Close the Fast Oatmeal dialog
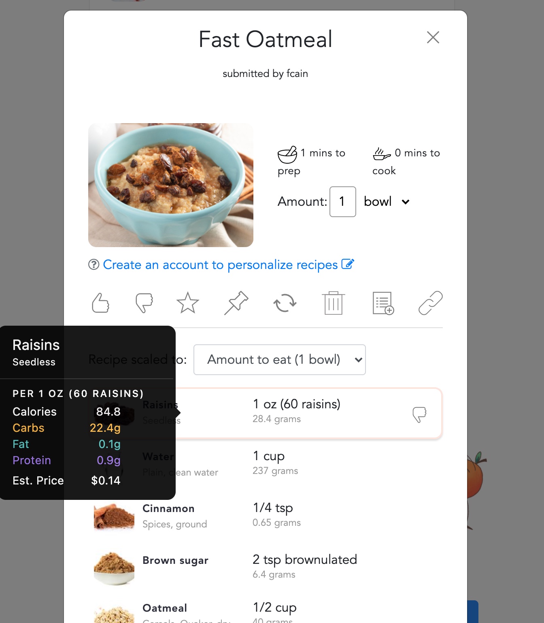The width and height of the screenshot is (544, 623). (x=433, y=37)
